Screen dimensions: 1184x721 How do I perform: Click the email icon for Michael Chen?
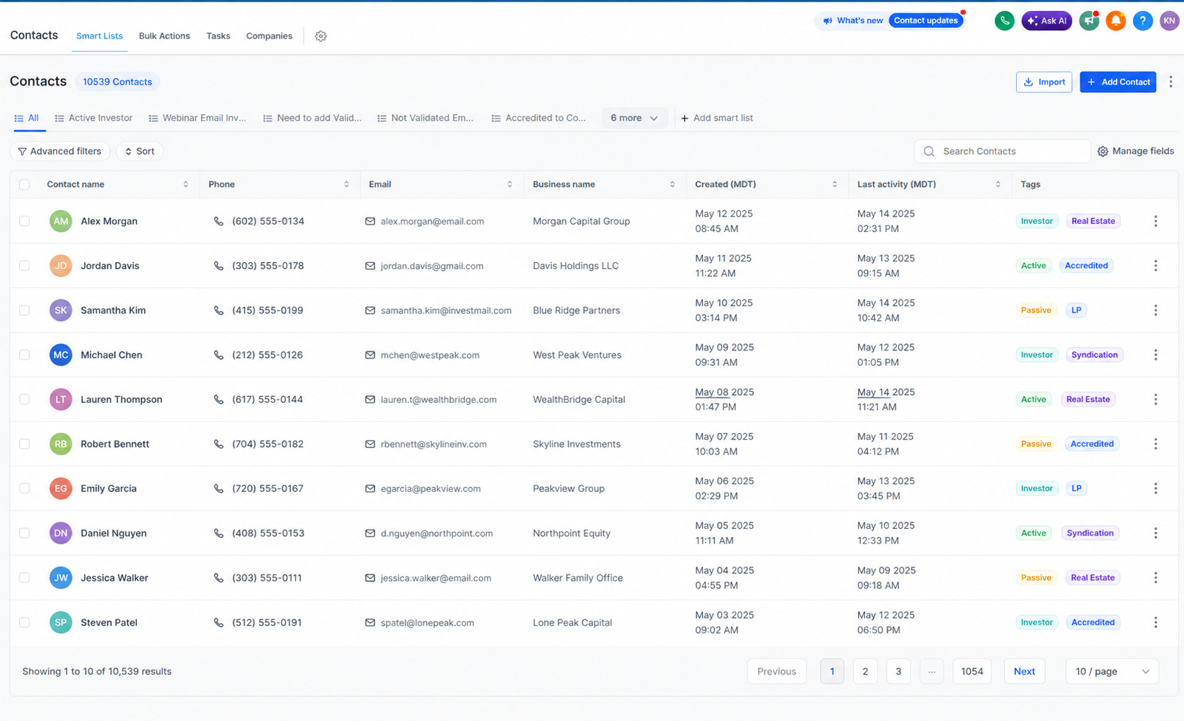[x=370, y=355]
